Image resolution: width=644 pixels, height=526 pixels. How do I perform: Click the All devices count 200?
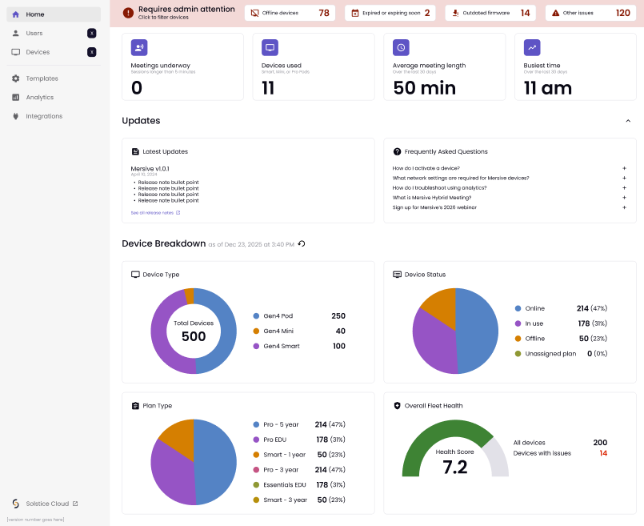point(600,443)
